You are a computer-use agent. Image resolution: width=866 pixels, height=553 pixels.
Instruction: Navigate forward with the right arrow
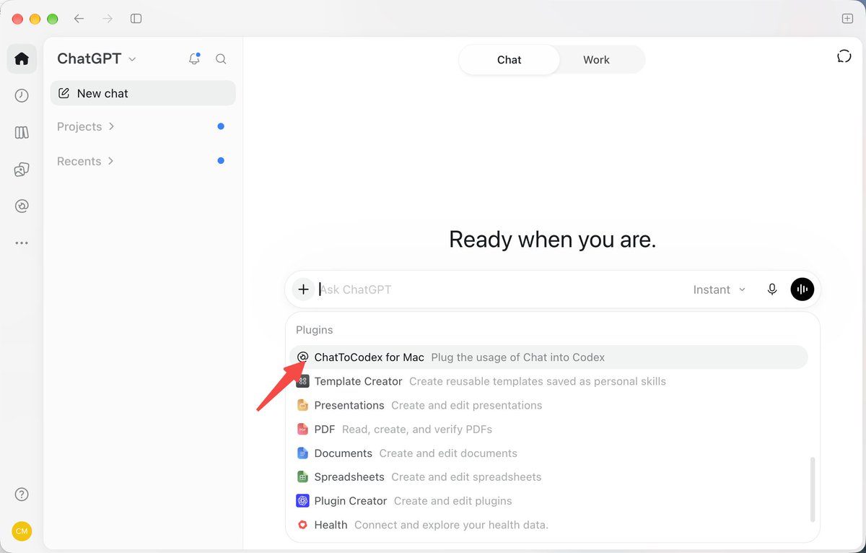point(108,19)
